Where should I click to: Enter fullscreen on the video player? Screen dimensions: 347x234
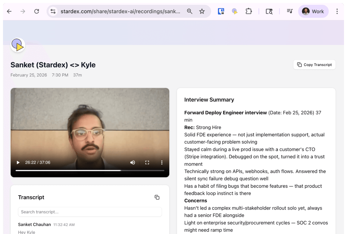pyautogui.click(x=147, y=163)
